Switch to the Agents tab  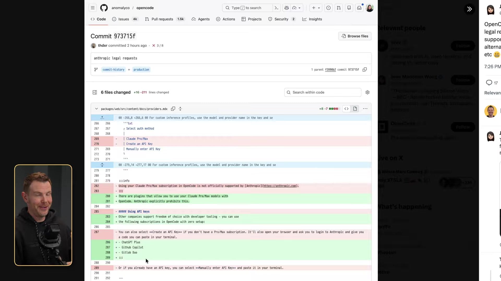(x=200, y=19)
